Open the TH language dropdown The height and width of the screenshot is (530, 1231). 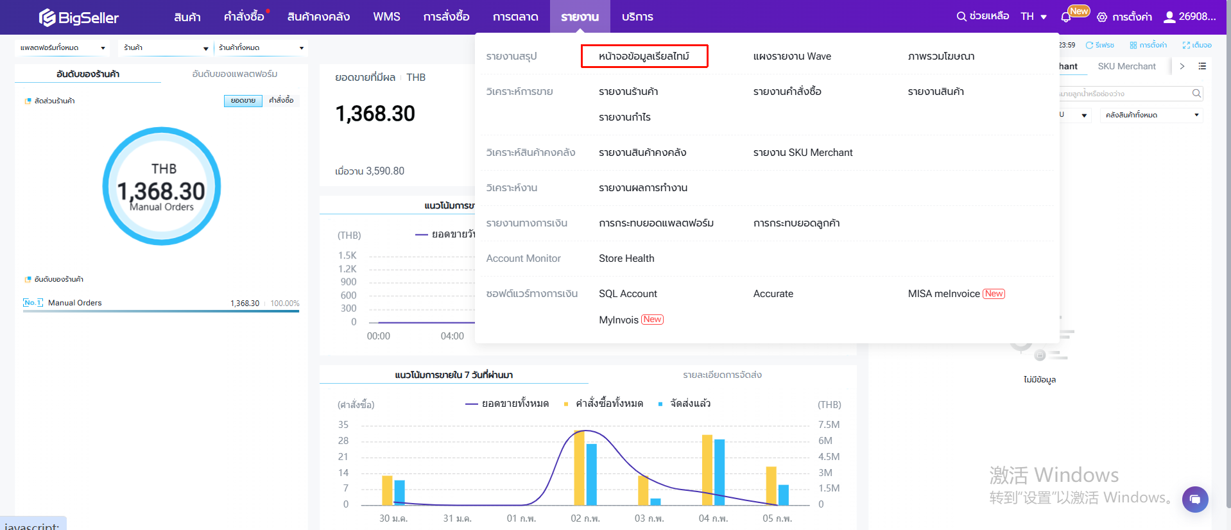[1033, 17]
